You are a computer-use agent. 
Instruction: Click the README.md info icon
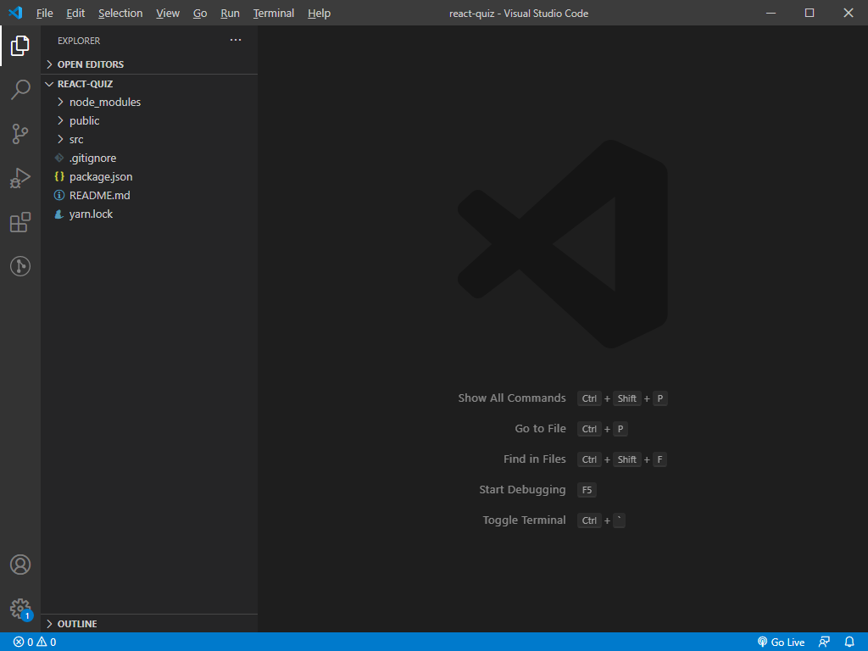click(x=59, y=196)
